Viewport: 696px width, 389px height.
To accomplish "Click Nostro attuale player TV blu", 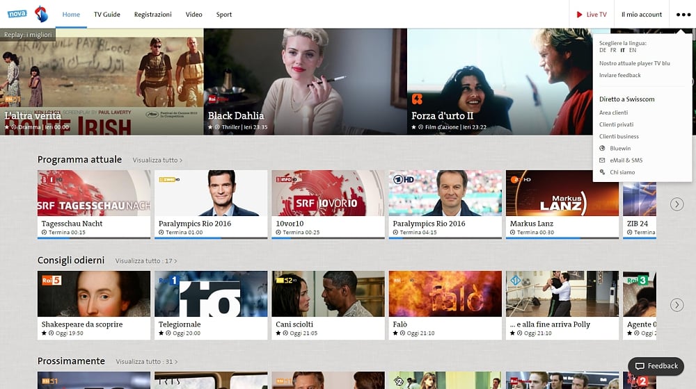I will [x=634, y=63].
